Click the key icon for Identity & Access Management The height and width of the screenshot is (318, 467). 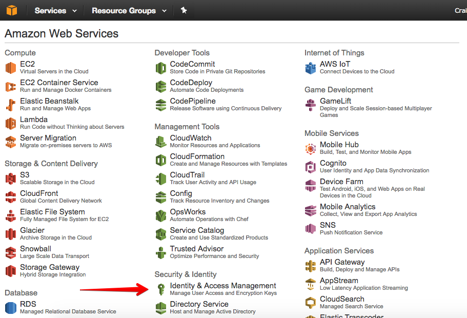(161, 289)
